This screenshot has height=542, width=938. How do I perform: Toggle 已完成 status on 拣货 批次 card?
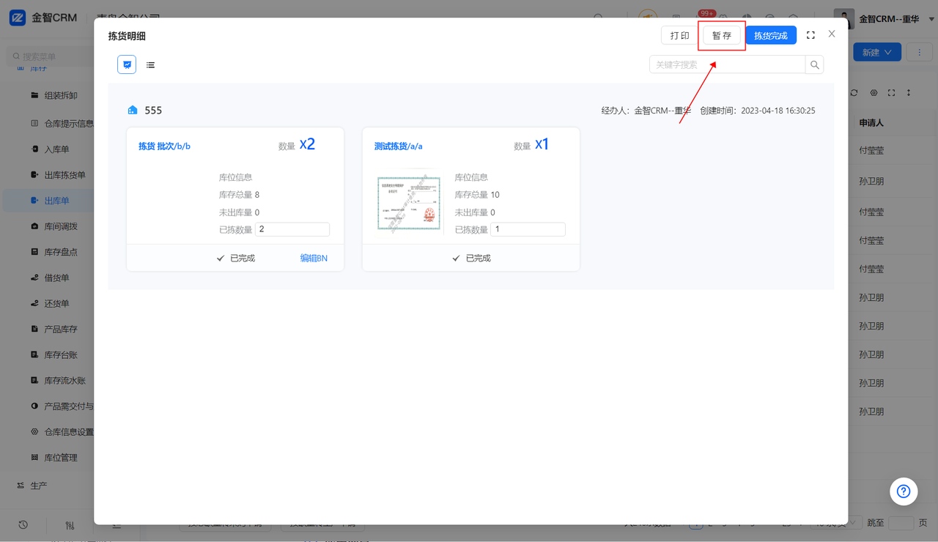(235, 258)
